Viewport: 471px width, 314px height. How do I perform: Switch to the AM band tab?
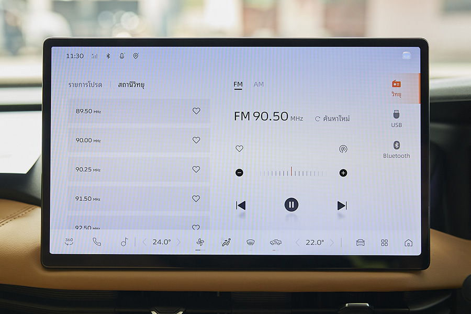pos(259,84)
